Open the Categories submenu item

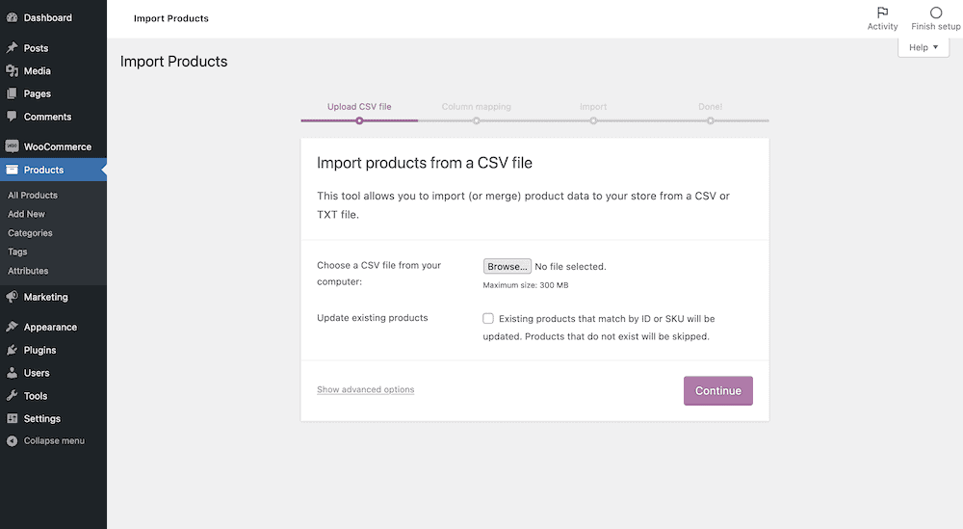click(x=30, y=233)
